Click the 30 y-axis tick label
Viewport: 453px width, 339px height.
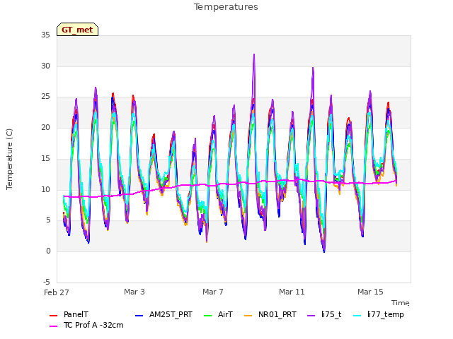(45, 66)
